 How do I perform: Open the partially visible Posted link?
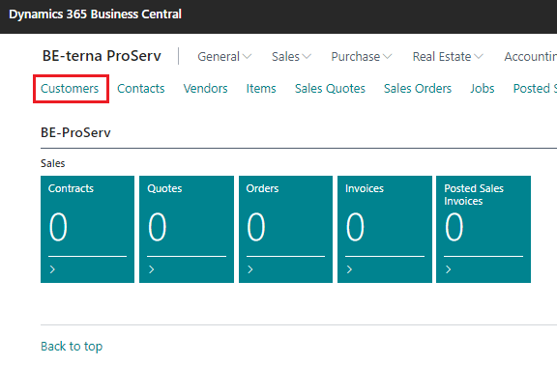click(535, 88)
